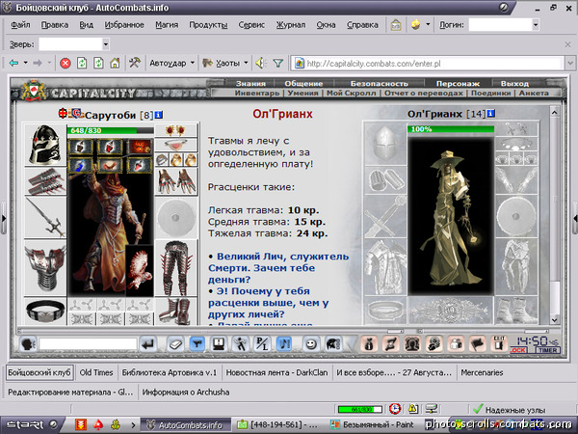Viewport: 578px width, 434px height.
Task: Click Ол'Грианх 100% health bar
Action: click(451, 129)
